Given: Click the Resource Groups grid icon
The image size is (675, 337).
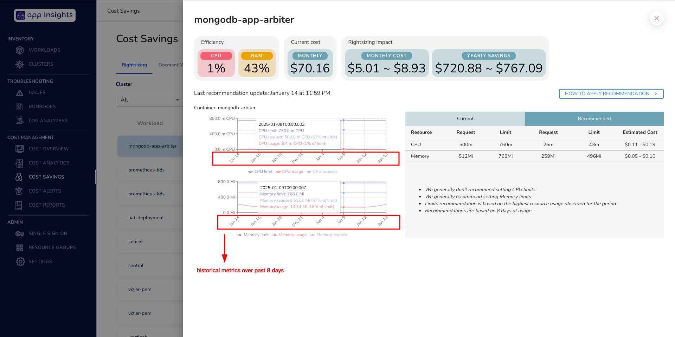Looking at the screenshot, I should click(x=20, y=247).
